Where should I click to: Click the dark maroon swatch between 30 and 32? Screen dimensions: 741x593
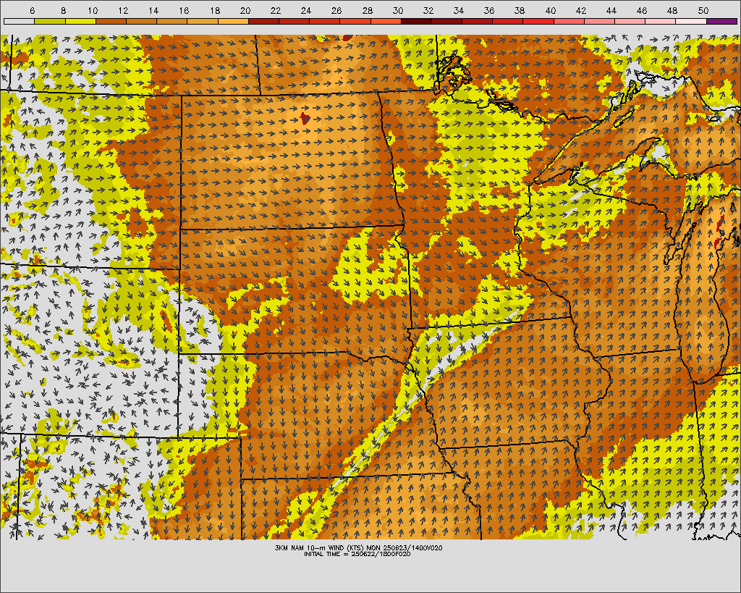tap(416, 21)
